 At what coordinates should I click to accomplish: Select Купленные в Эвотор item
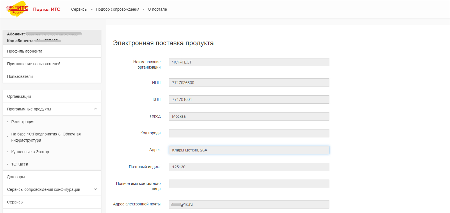30,152
